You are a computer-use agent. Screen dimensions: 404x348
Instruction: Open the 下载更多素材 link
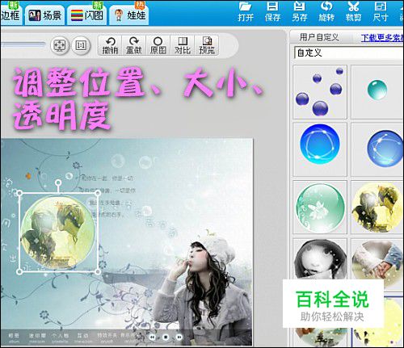click(x=382, y=38)
